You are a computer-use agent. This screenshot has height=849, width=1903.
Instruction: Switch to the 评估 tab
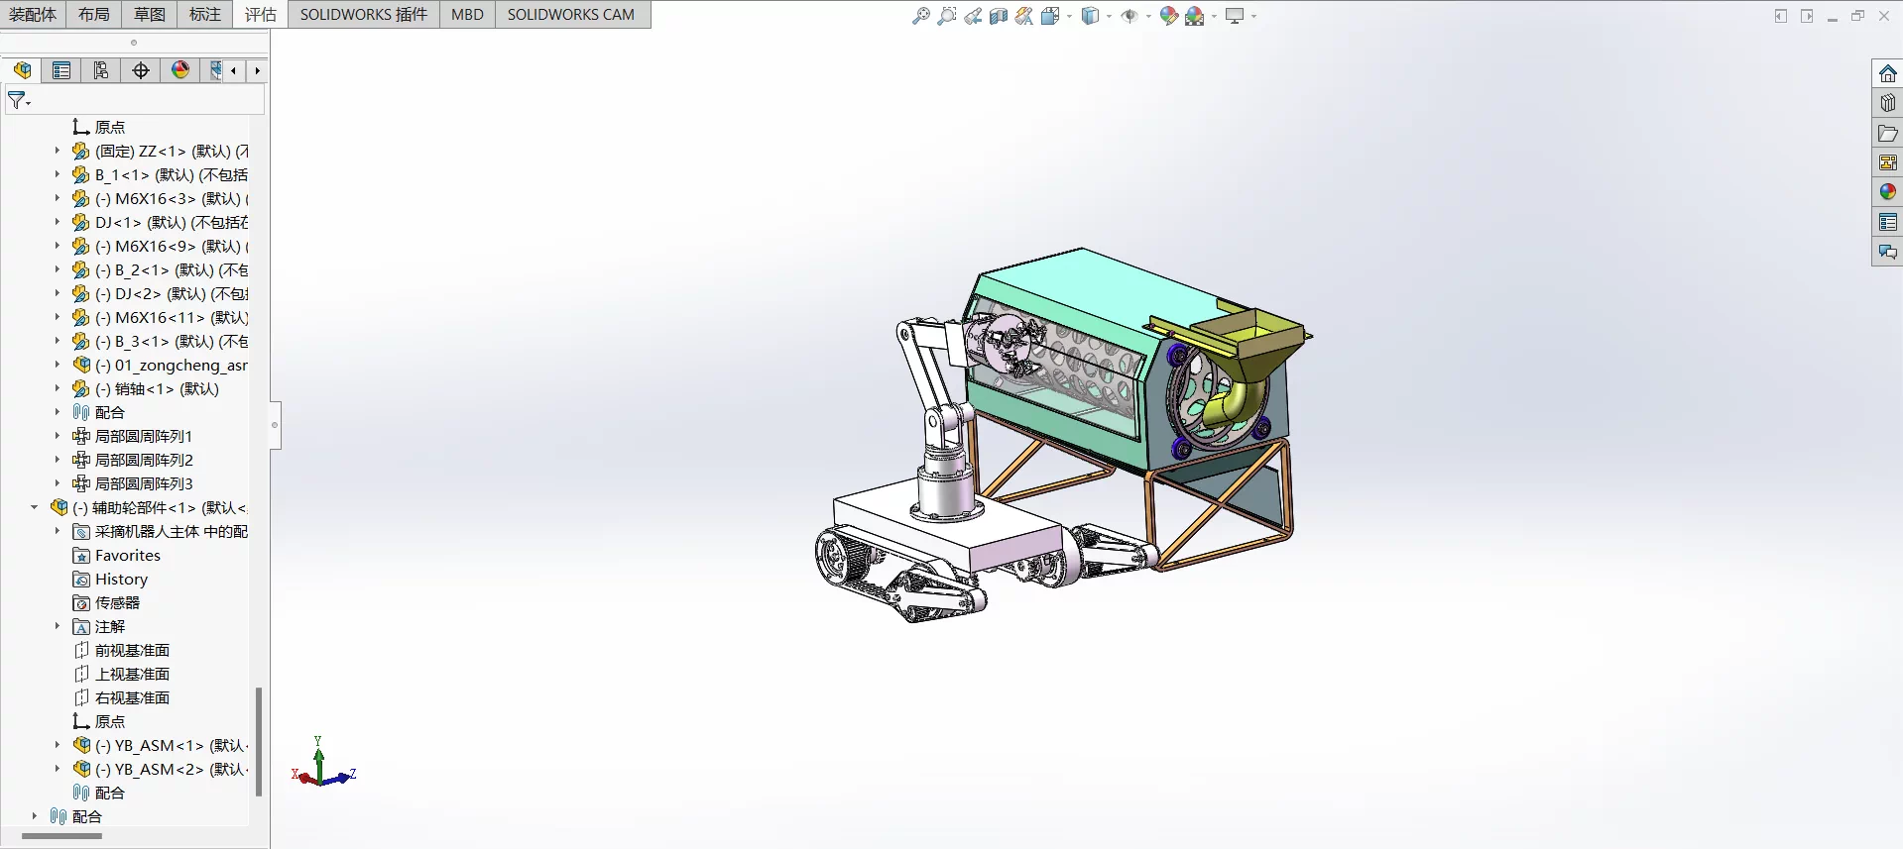point(261,14)
